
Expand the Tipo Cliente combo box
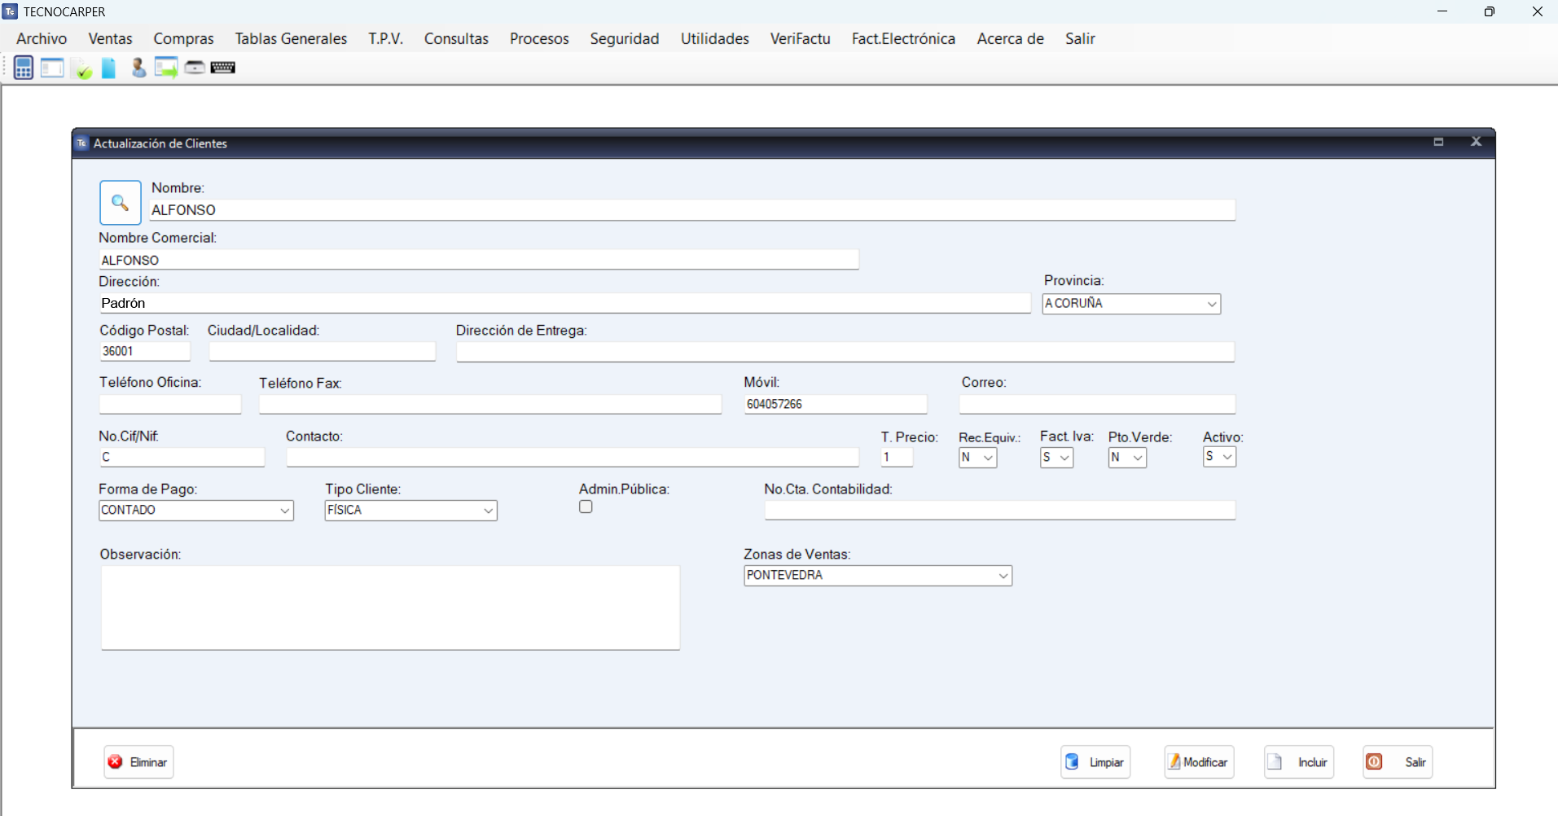click(488, 511)
